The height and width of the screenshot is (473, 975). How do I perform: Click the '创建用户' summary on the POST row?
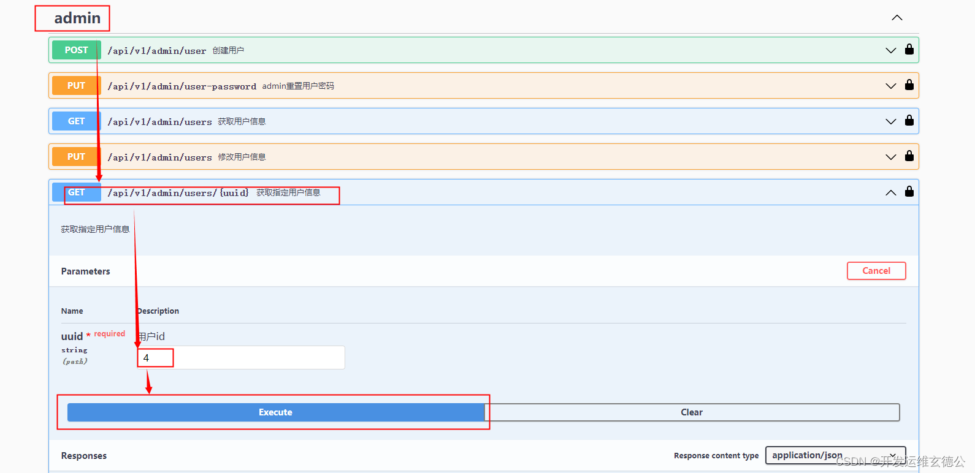228,50
